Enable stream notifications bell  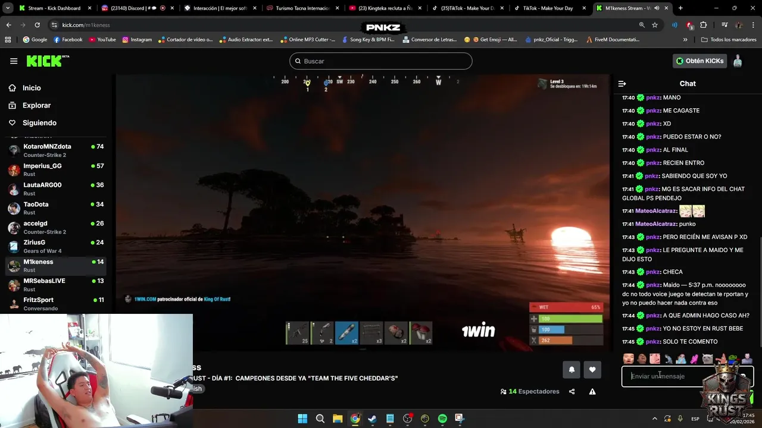coord(571,370)
